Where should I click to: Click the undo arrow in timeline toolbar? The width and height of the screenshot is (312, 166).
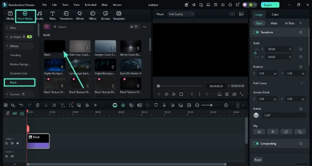21,105
